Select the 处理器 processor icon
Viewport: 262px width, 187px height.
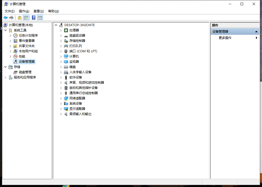point(66,30)
